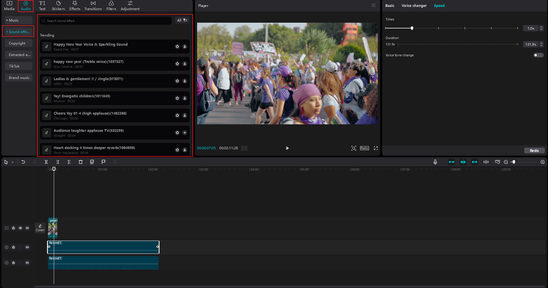The width and height of the screenshot is (548, 288).
Task: Download Happy New Year Voice & Sparkling Sound
Action: (x=185, y=47)
